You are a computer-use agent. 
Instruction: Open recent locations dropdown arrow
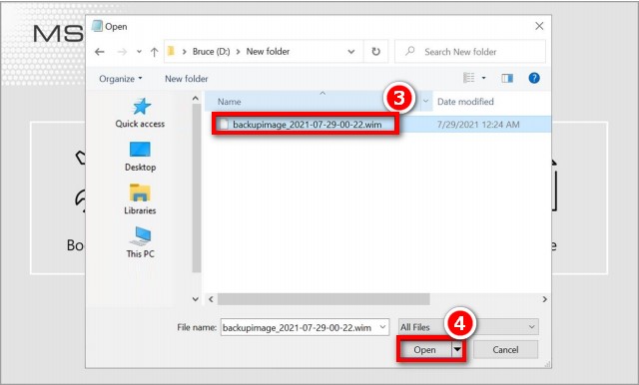tap(139, 52)
